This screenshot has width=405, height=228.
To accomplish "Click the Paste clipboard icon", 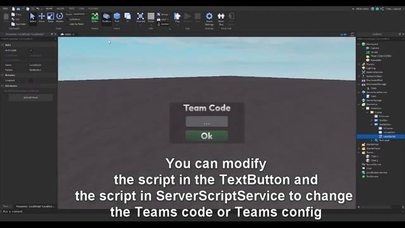I will pos(6,18).
